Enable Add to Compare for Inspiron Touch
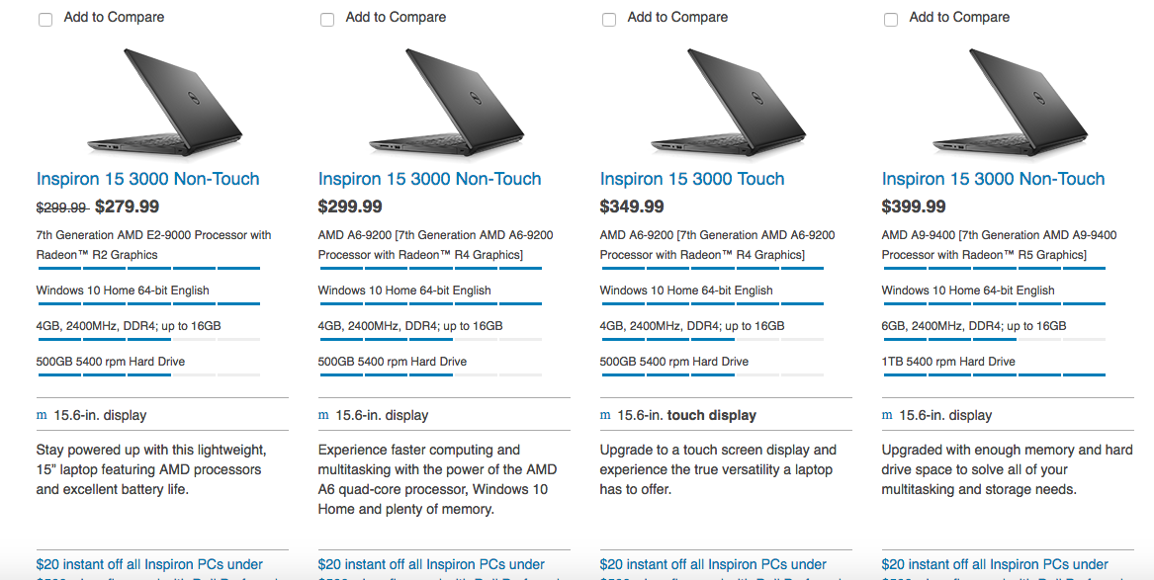 point(609,20)
